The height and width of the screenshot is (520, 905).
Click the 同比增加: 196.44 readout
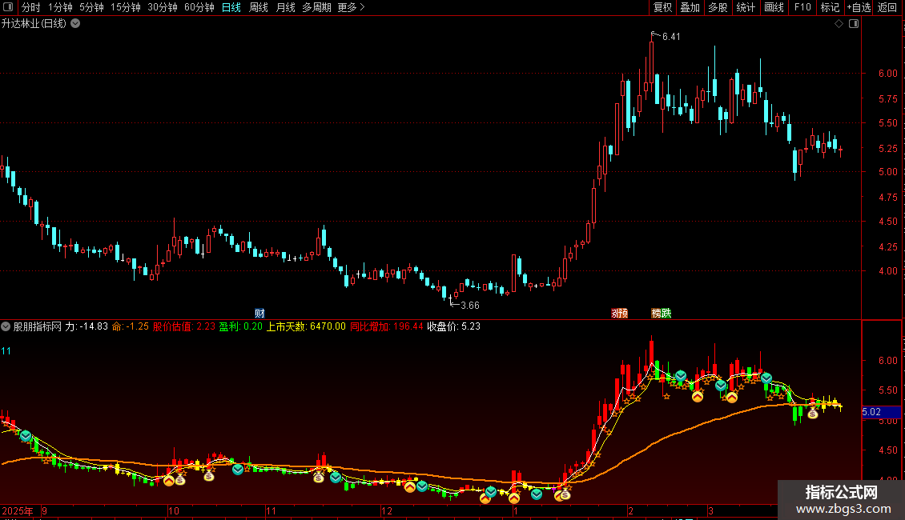[x=387, y=326]
